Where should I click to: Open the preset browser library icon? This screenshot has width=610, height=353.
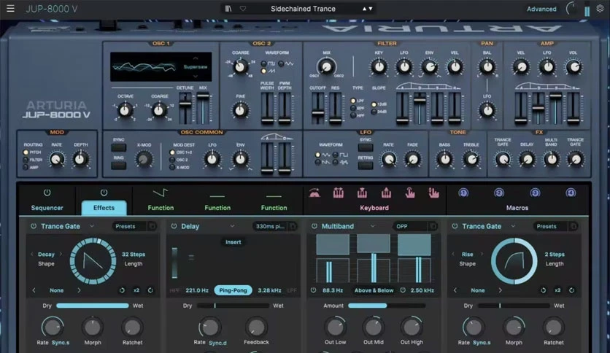coord(228,9)
